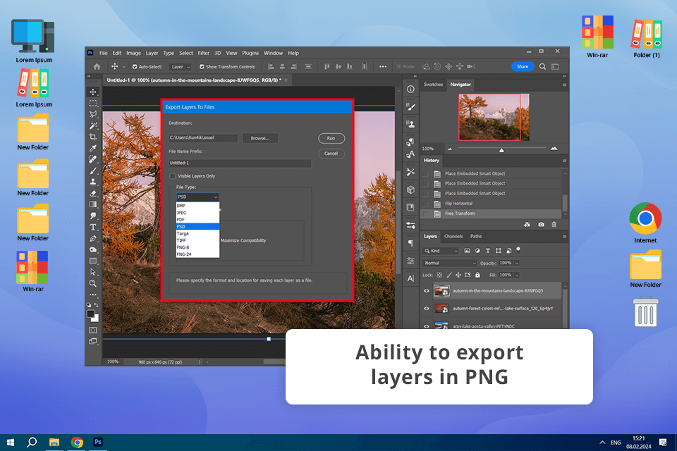Screen dimensions: 677x451
Task: Click the File Name Prefix input field
Action: (239, 163)
